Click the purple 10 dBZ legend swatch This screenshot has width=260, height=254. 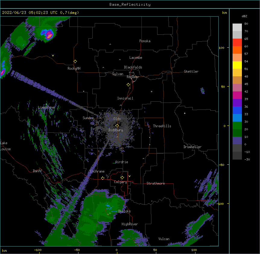click(x=237, y=141)
